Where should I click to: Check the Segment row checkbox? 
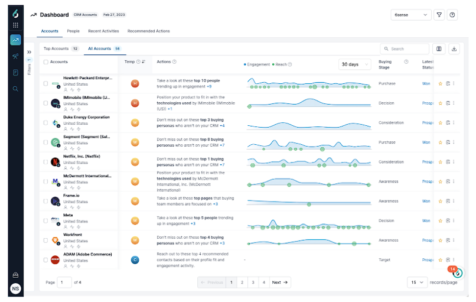click(45, 142)
